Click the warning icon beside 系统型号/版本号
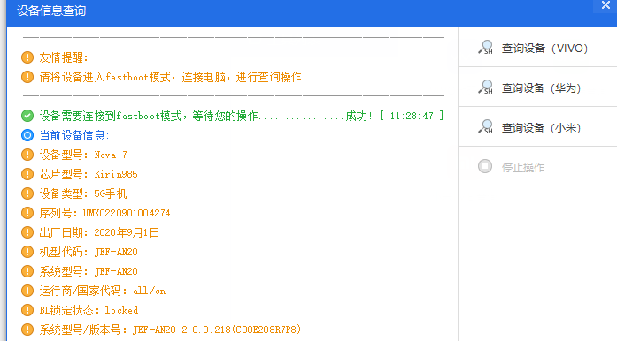Viewport: 617px width, 341px height. point(27,330)
